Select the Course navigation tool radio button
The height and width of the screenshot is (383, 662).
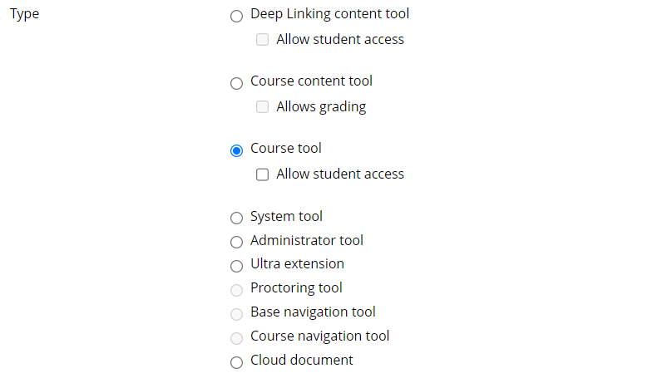(x=236, y=338)
